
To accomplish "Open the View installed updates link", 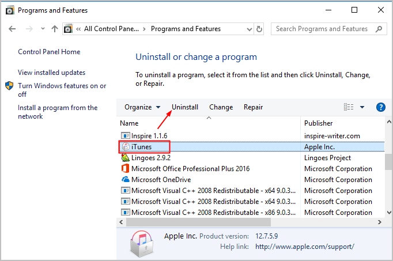I will click(52, 73).
